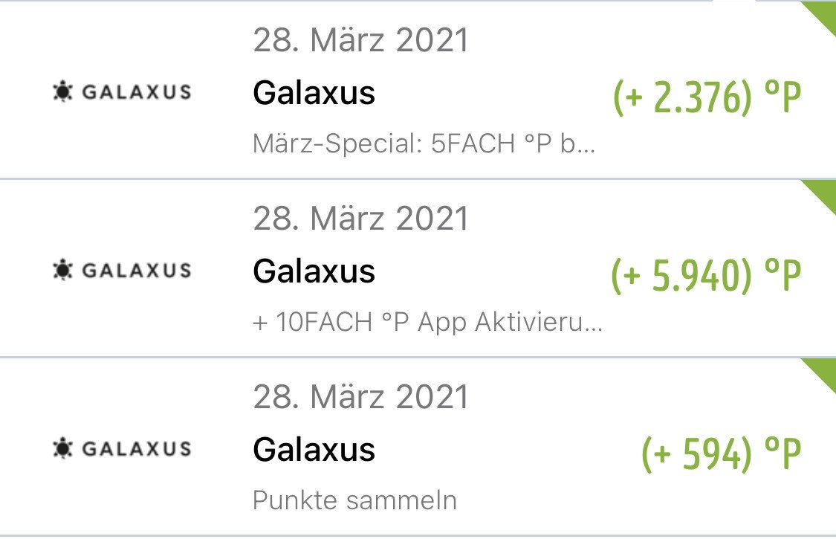
Task: Open date 28. März 2021 of Punkte sammeln entry
Action: 361,396
